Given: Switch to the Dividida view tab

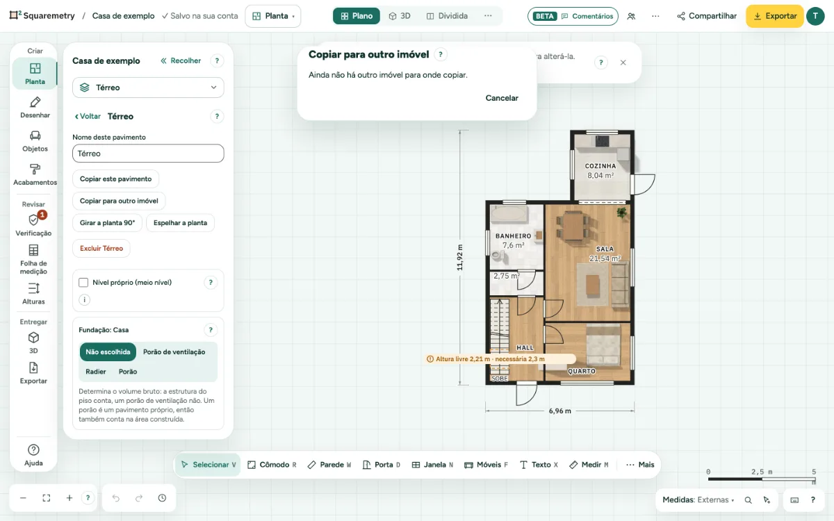Looking at the screenshot, I should (447, 16).
